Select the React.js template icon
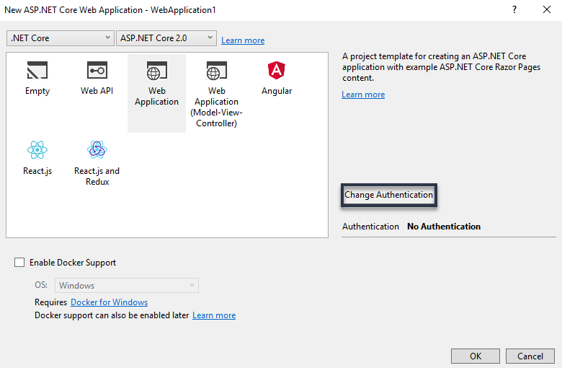This screenshot has height=368, width=562. (x=37, y=149)
